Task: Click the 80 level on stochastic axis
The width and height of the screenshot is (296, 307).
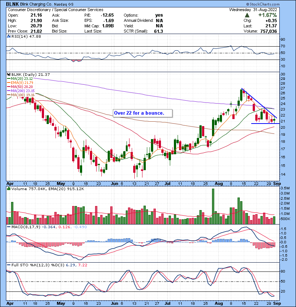Action: pos(283,271)
